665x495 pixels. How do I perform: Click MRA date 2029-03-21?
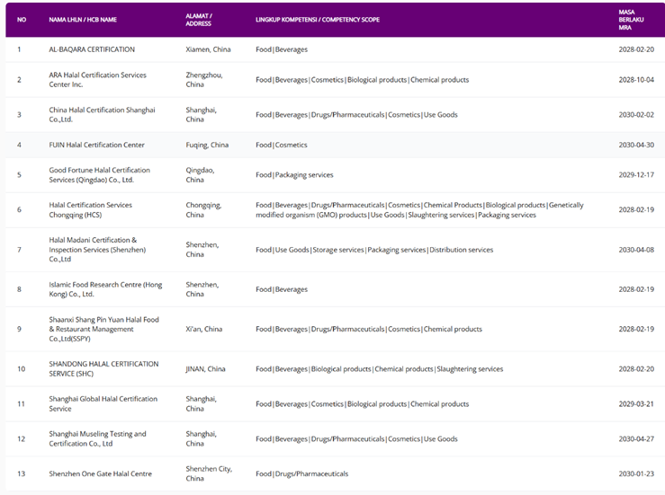[636, 404]
